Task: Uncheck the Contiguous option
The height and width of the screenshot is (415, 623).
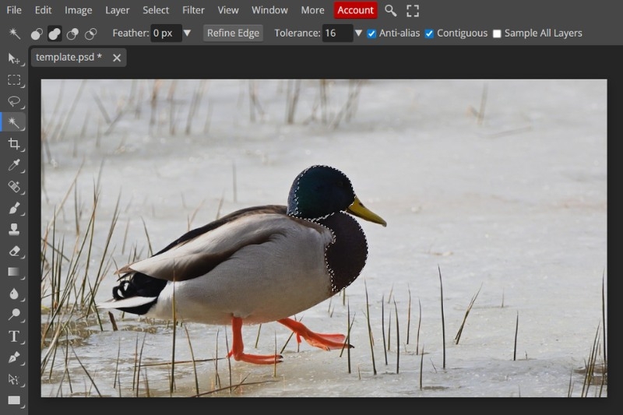Action: (x=429, y=33)
